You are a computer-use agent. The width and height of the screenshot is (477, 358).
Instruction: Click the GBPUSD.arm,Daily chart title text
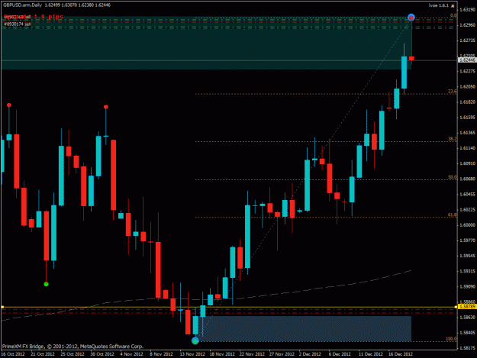[22, 5]
